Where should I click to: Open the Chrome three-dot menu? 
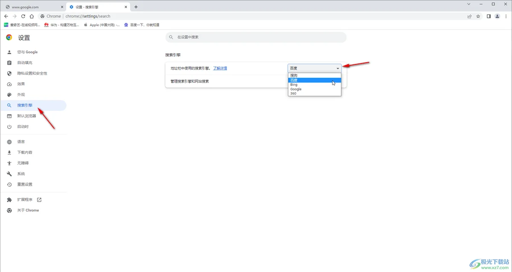click(x=506, y=16)
